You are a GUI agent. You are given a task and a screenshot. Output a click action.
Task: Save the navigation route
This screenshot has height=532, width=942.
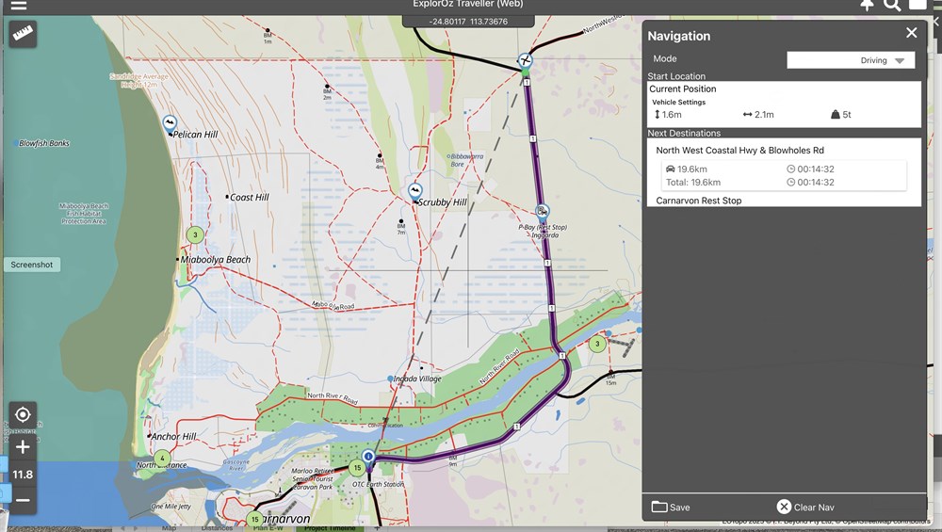(x=671, y=507)
